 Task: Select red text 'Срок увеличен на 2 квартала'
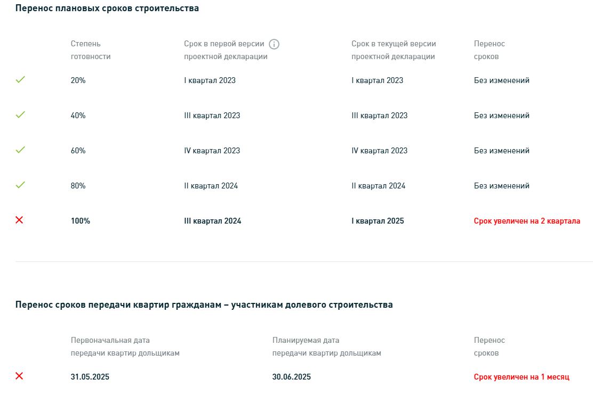pyautogui.click(x=527, y=221)
